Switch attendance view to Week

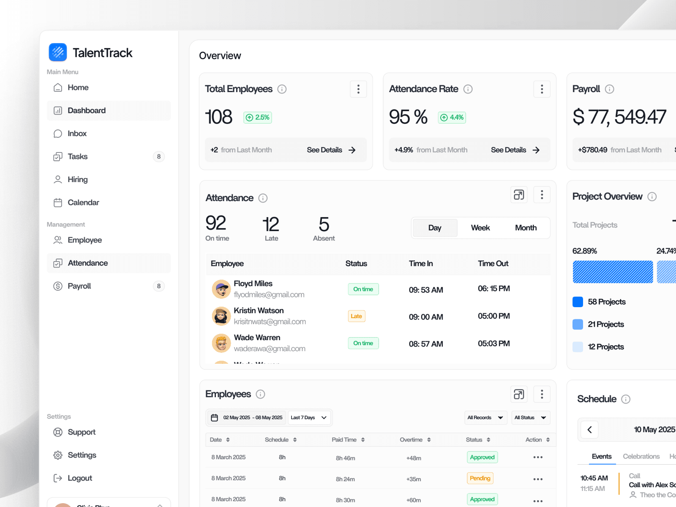point(480,228)
